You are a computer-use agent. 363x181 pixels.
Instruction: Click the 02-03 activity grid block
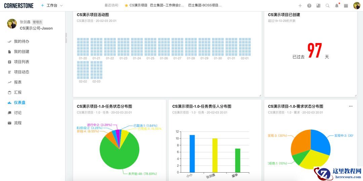(x=96, y=70)
